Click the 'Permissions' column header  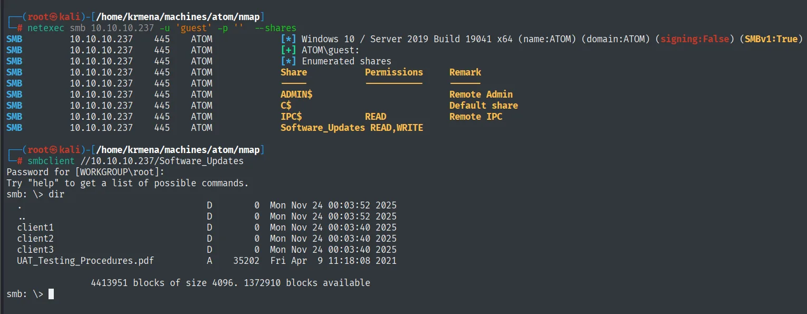tap(394, 72)
